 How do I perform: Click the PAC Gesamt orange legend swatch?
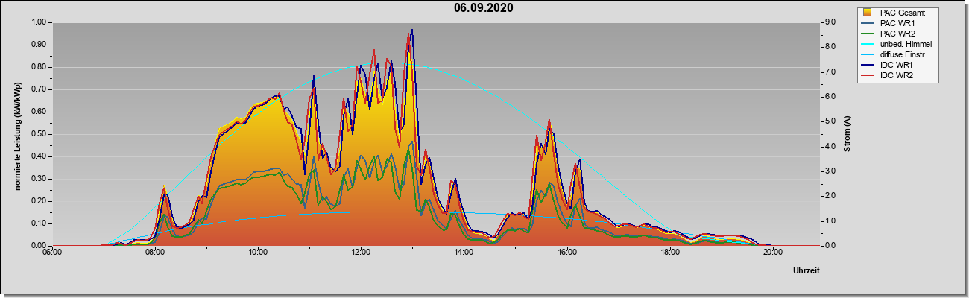pos(868,13)
